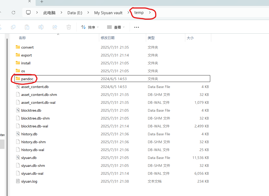
Task: Open a new tab with the plus button
Action: coord(41,2)
